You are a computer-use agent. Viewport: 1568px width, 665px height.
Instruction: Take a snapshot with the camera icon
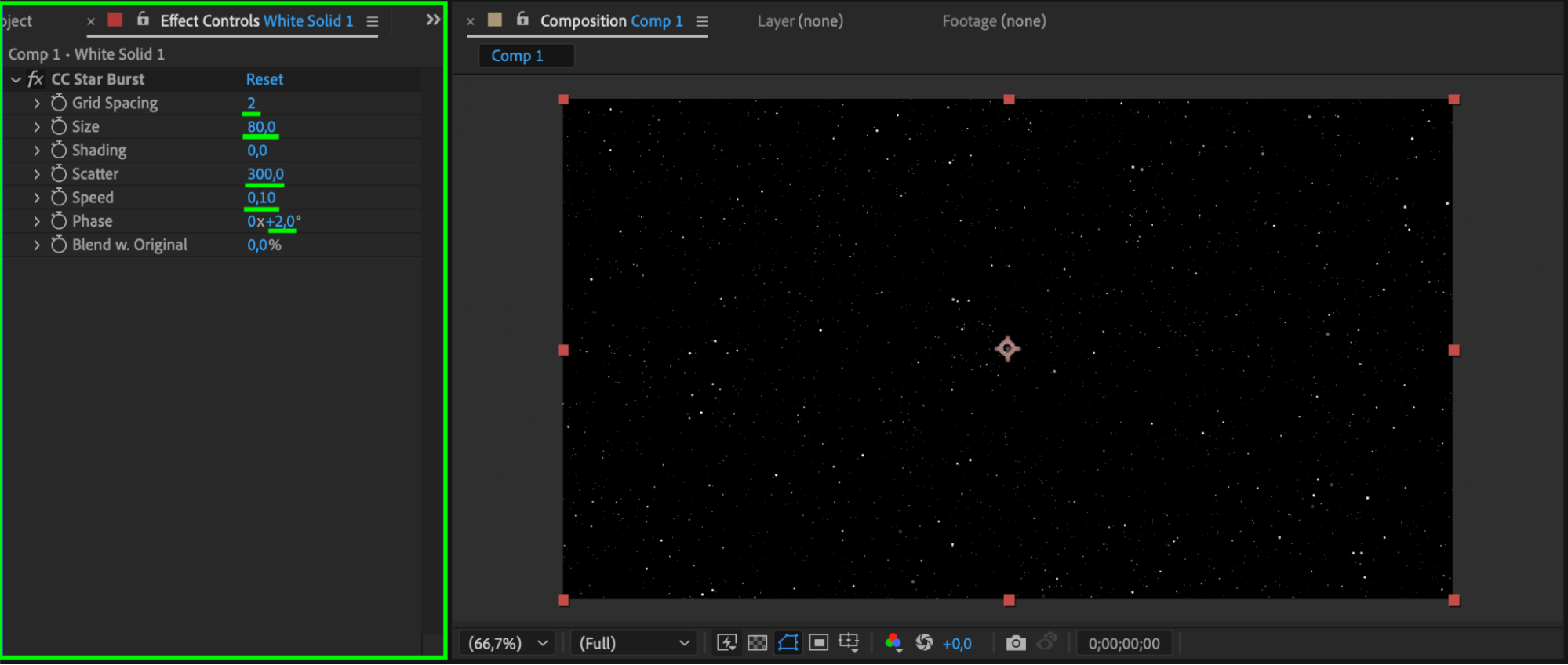(1015, 643)
